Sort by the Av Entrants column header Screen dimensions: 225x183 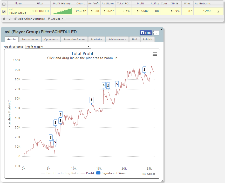pos(203,4)
